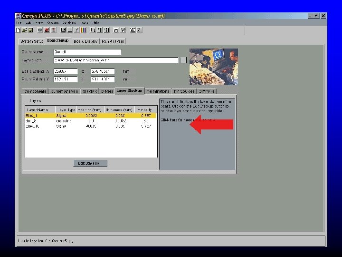Select the Board Setup tab
Viewport: 342px width, 257px height.
(x=58, y=40)
